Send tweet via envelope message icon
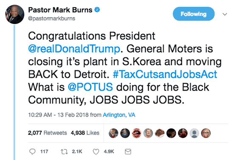The height and width of the screenshot is (160, 229). coord(128,151)
